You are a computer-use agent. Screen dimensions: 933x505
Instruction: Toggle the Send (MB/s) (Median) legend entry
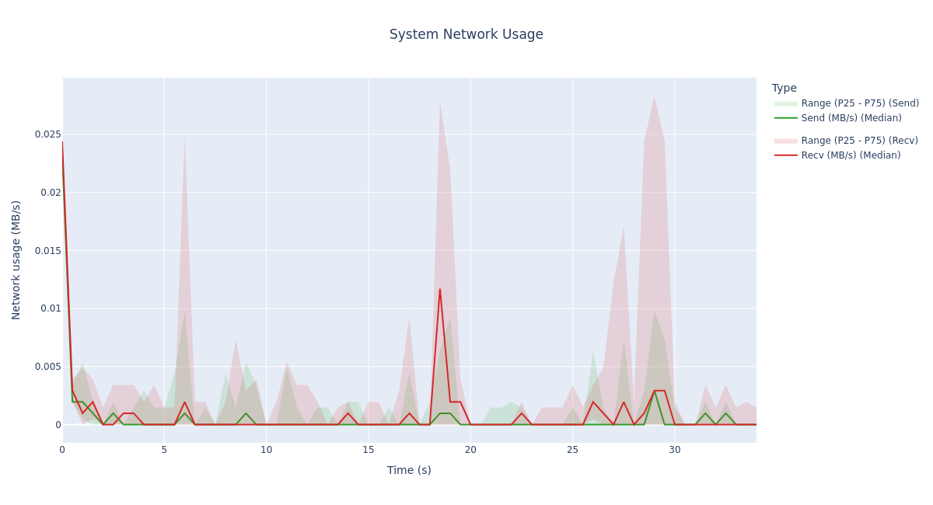(851, 118)
